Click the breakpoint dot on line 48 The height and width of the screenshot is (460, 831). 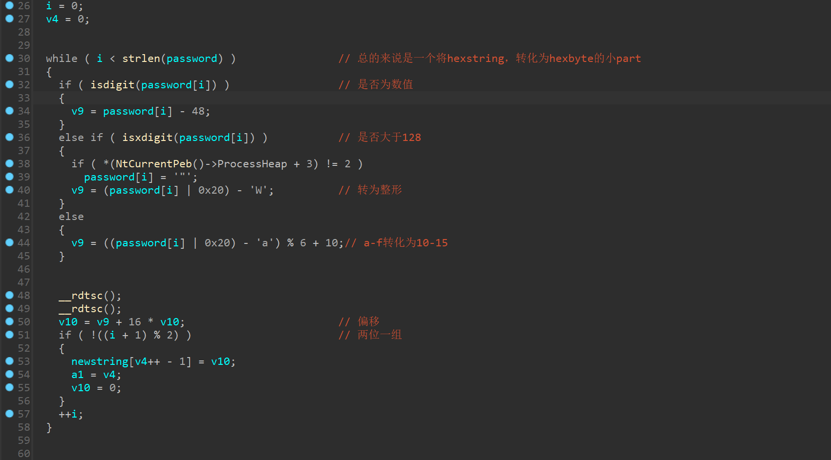click(x=9, y=295)
